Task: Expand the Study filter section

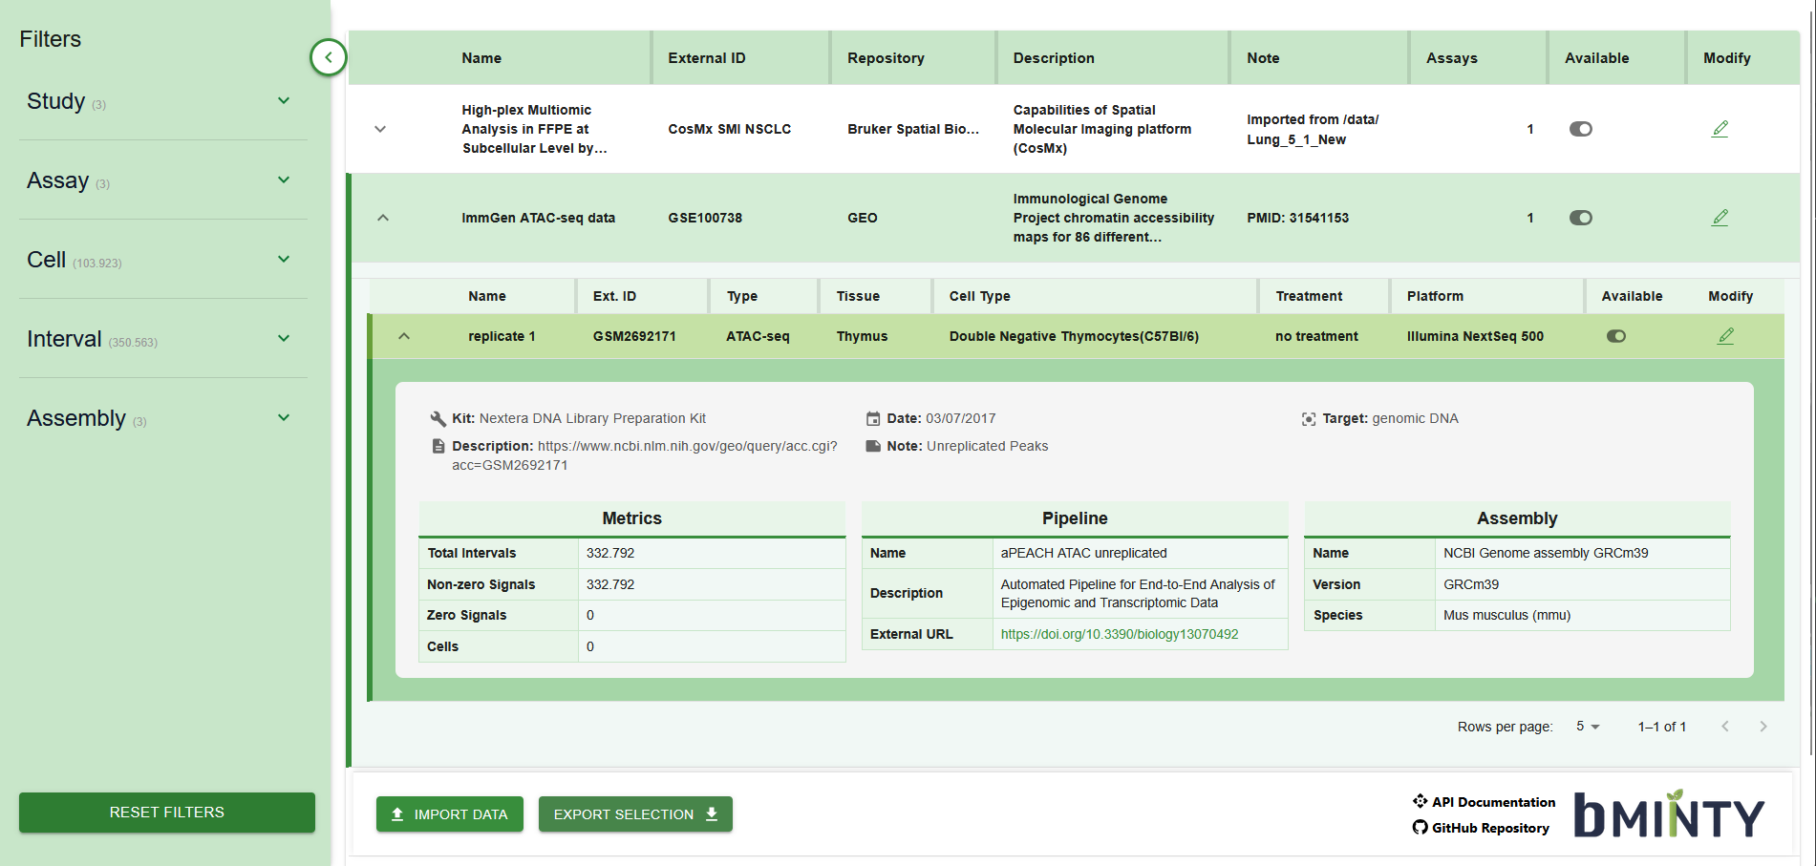Action: (283, 101)
